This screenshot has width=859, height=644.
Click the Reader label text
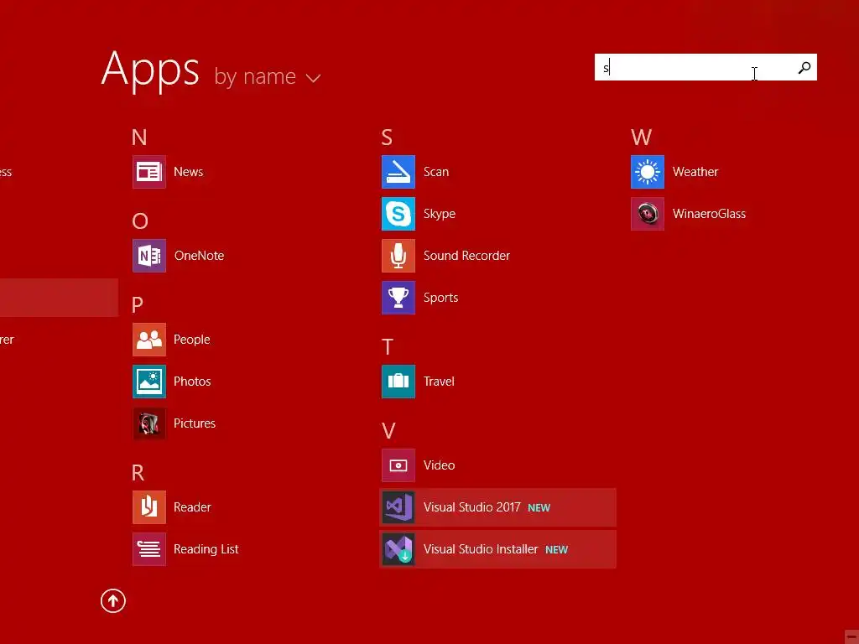click(192, 507)
